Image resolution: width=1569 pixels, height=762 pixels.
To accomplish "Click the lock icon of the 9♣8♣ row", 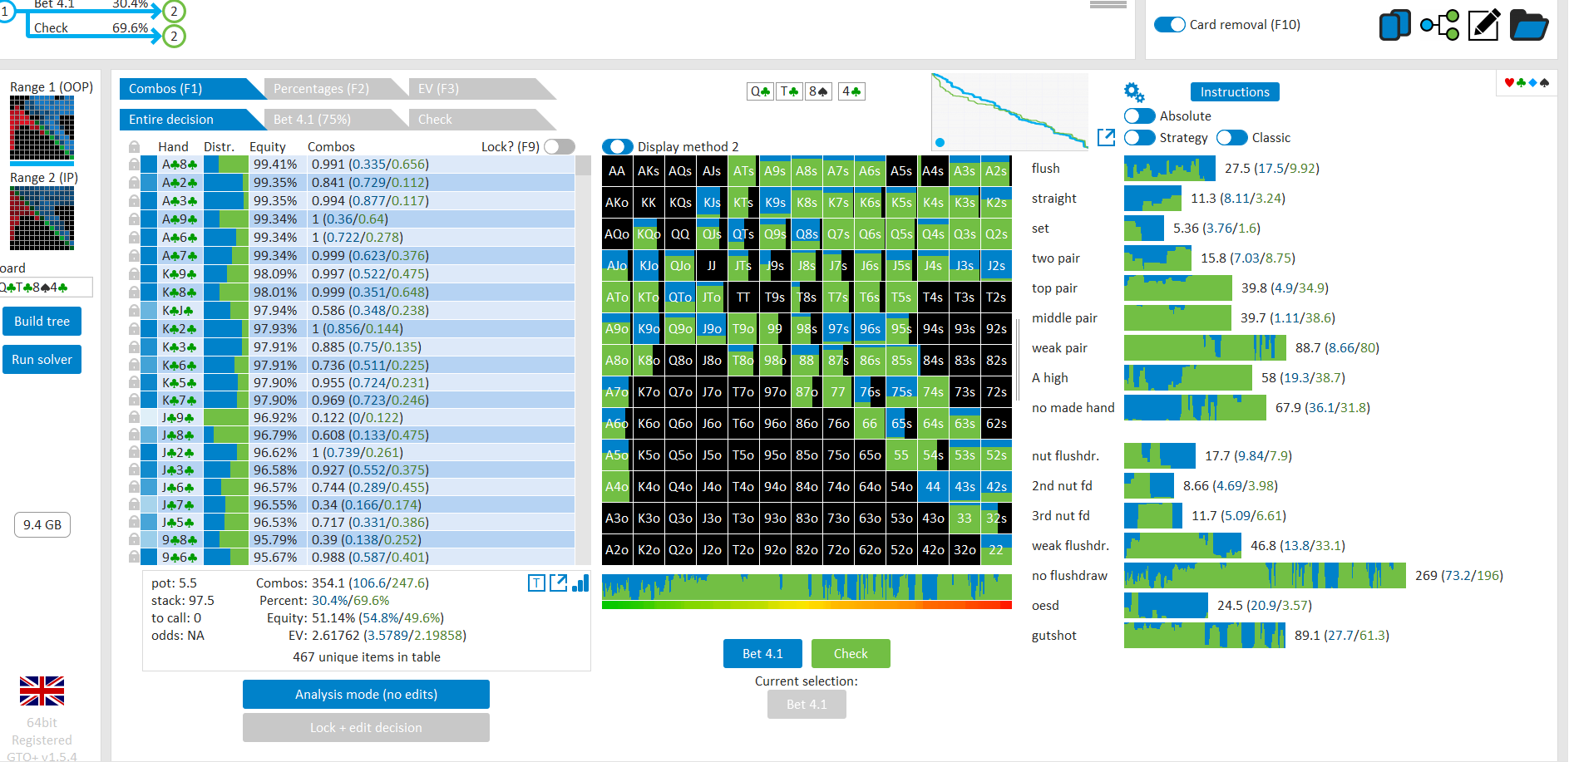I will click(134, 540).
